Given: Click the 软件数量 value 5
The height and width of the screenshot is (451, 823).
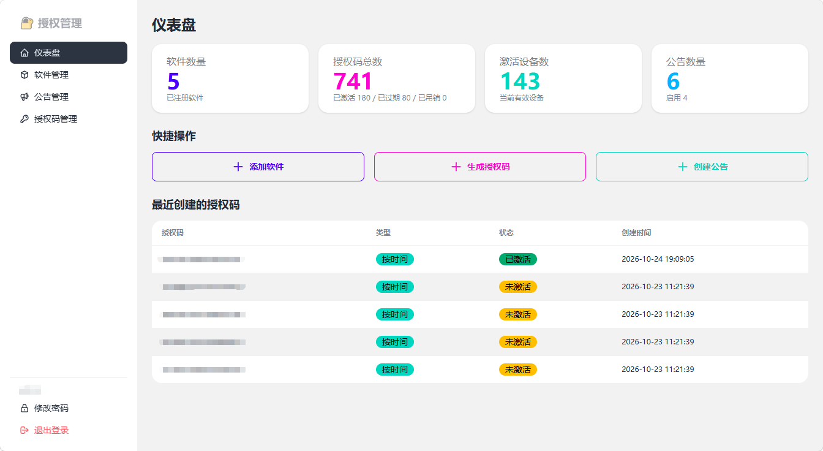Looking at the screenshot, I should coord(173,81).
